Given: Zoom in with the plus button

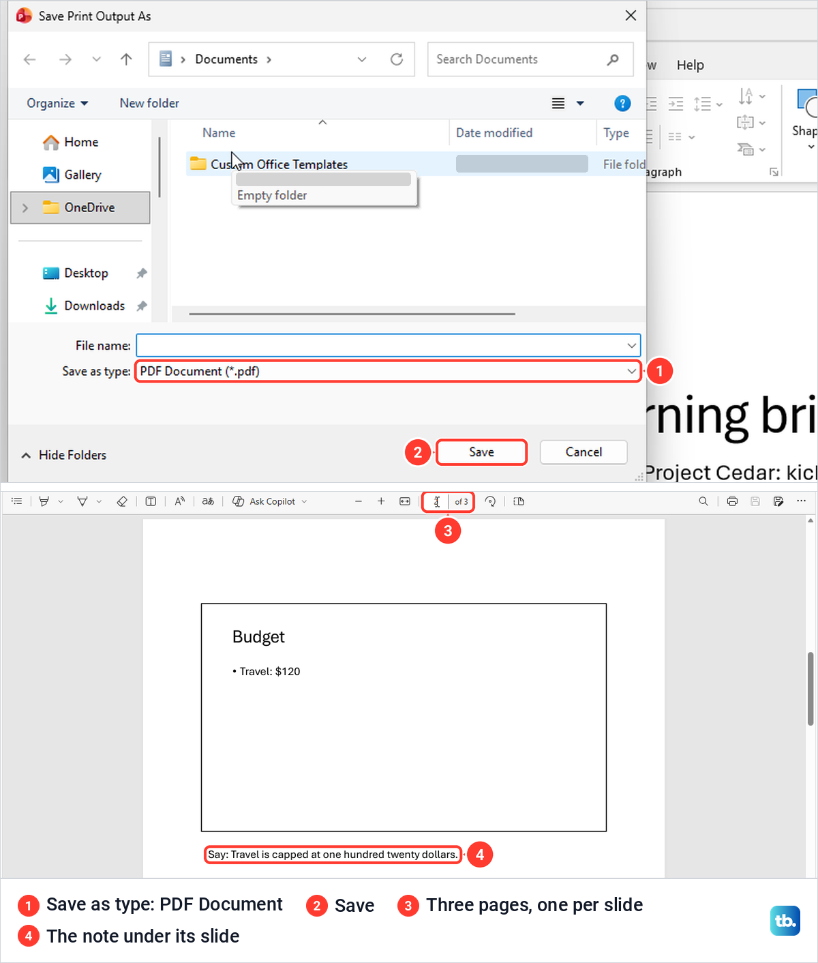Looking at the screenshot, I should click(381, 501).
